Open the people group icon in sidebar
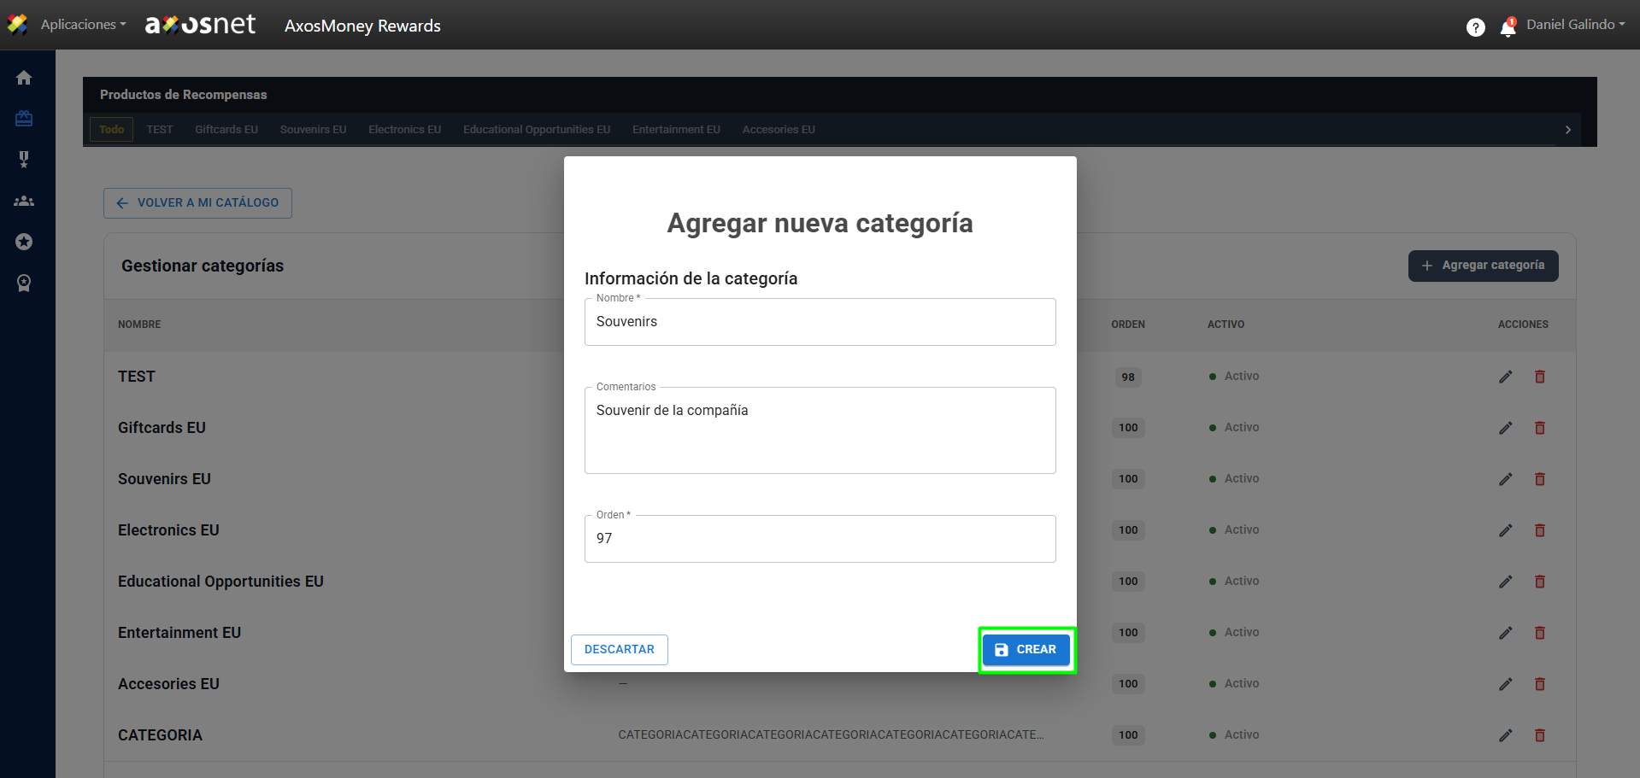1640x778 pixels. pyautogui.click(x=24, y=201)
